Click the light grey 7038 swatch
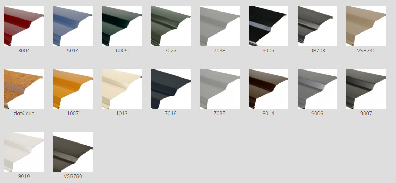 (219, 26)
